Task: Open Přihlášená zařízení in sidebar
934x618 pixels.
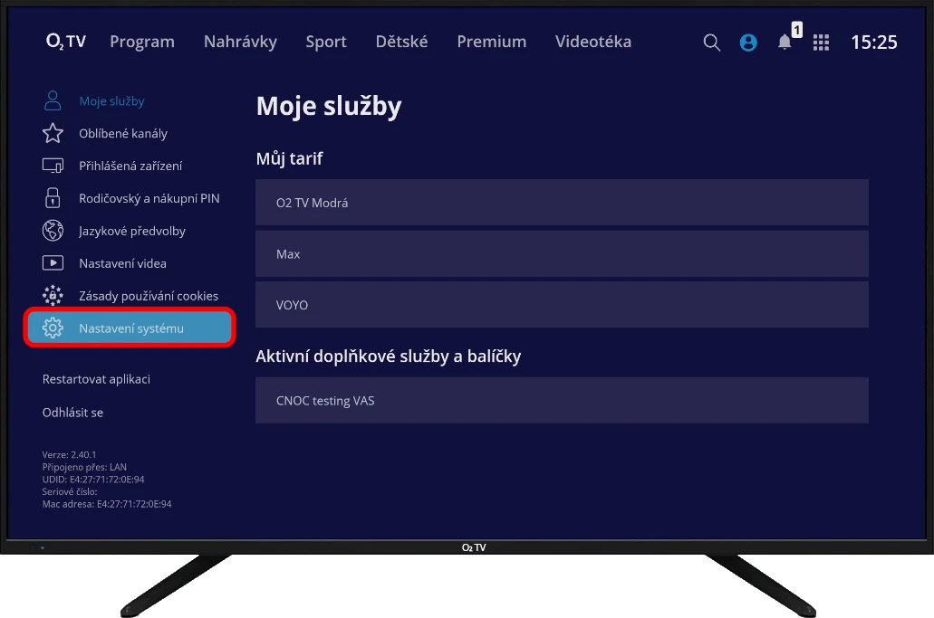Action: coord(130,166)
